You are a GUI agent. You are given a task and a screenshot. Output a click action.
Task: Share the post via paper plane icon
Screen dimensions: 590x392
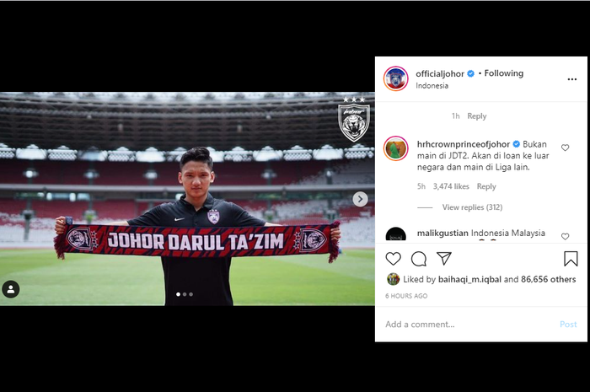(x=443, y=259)
